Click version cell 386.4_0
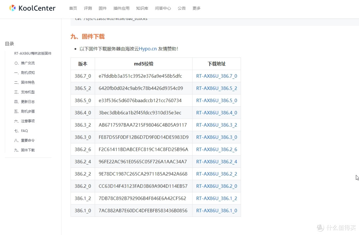Image resolution: width=359 pixels, height=235 pixels. click(x=83, y=113)
